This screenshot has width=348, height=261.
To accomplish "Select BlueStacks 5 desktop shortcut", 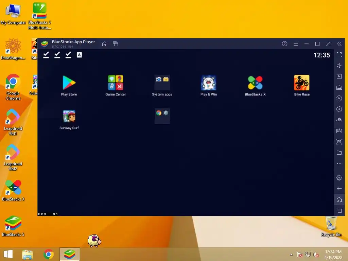I will click(x=13, y=226).
